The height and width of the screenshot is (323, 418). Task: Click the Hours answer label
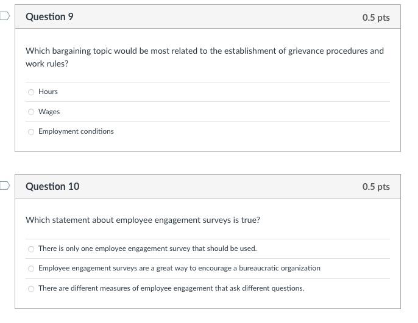(48, 92)
